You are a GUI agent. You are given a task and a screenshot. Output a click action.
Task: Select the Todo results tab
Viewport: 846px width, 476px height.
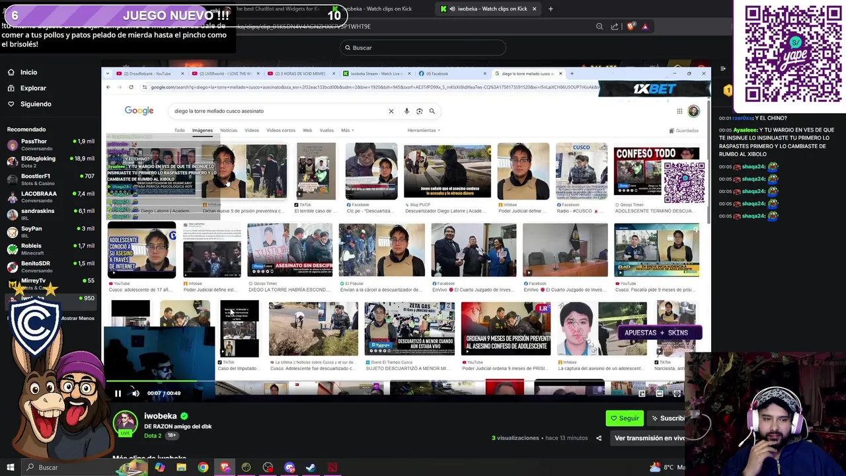pyautogui.click(x=179, y=130)
